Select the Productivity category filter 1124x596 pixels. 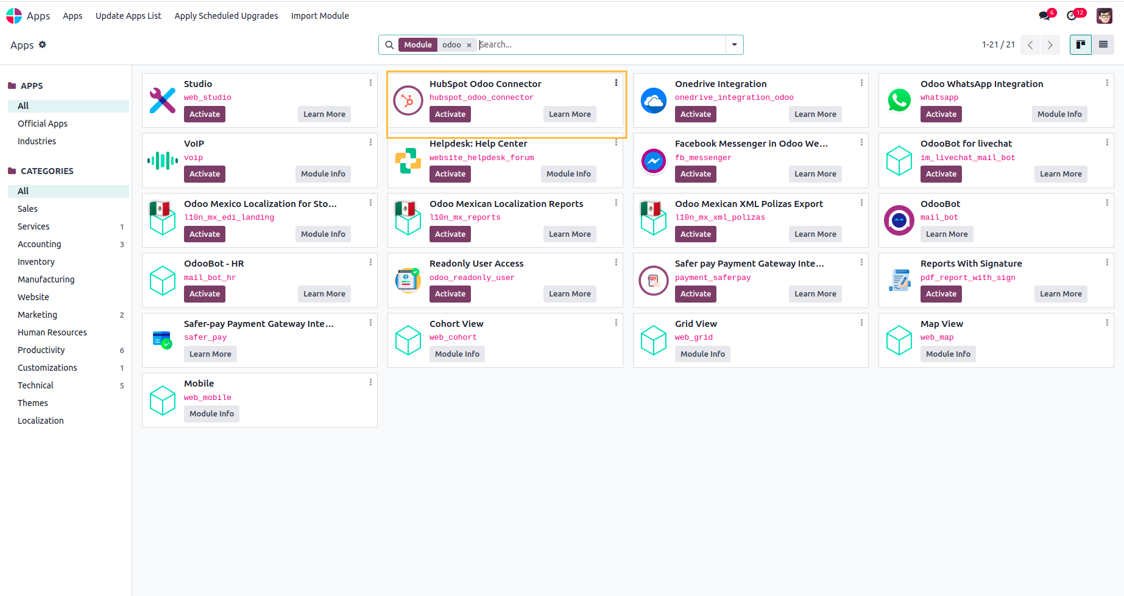coord(41,350)
